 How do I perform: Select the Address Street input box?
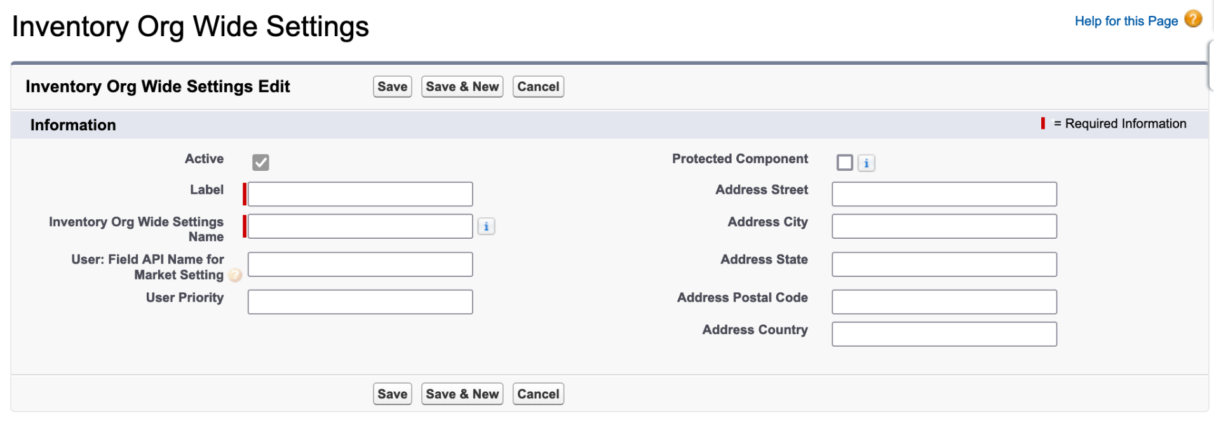[944, 194]
